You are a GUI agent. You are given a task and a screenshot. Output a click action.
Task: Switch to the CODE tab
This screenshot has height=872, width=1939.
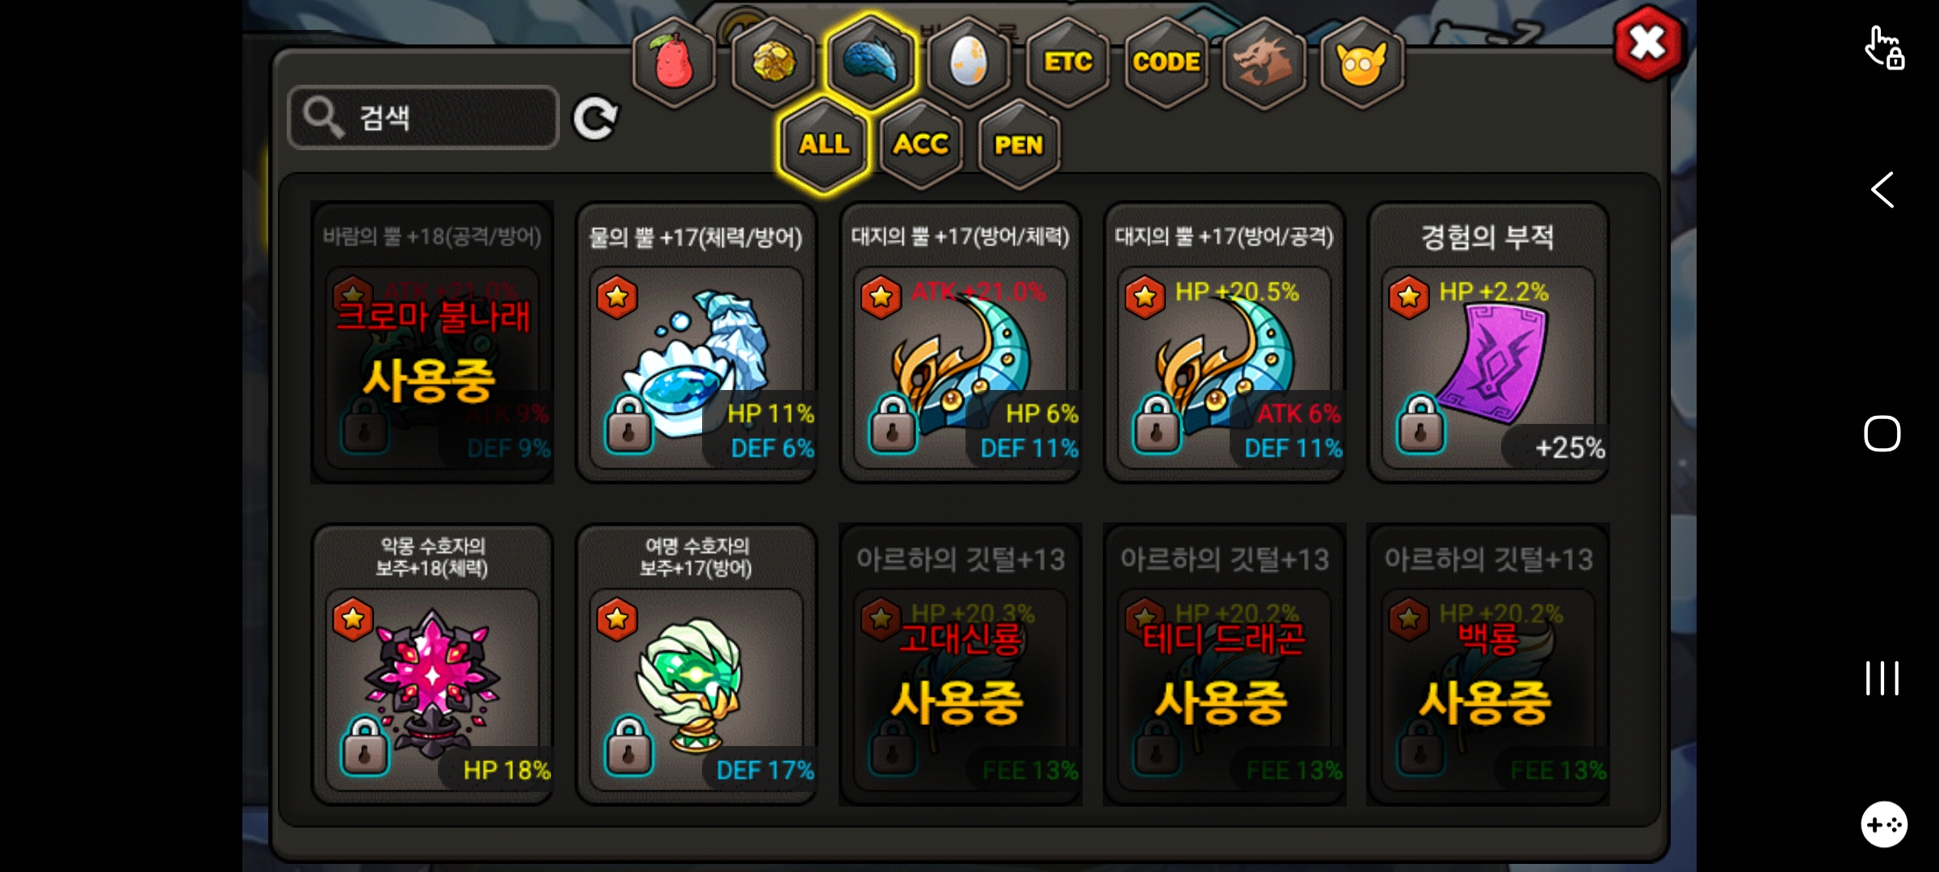tap(1166, 61)
